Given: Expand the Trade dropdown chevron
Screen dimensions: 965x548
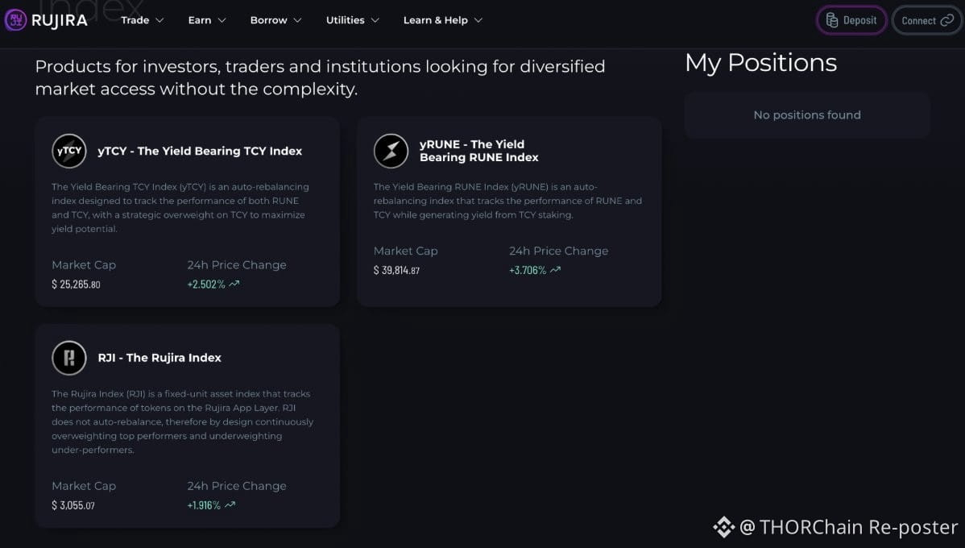Looking at the screenshot, I should pos(159,20).
